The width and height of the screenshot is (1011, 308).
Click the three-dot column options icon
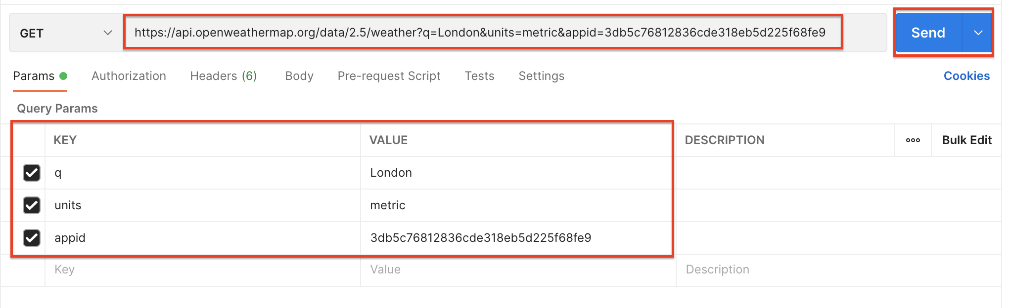[x=913, y=140]
